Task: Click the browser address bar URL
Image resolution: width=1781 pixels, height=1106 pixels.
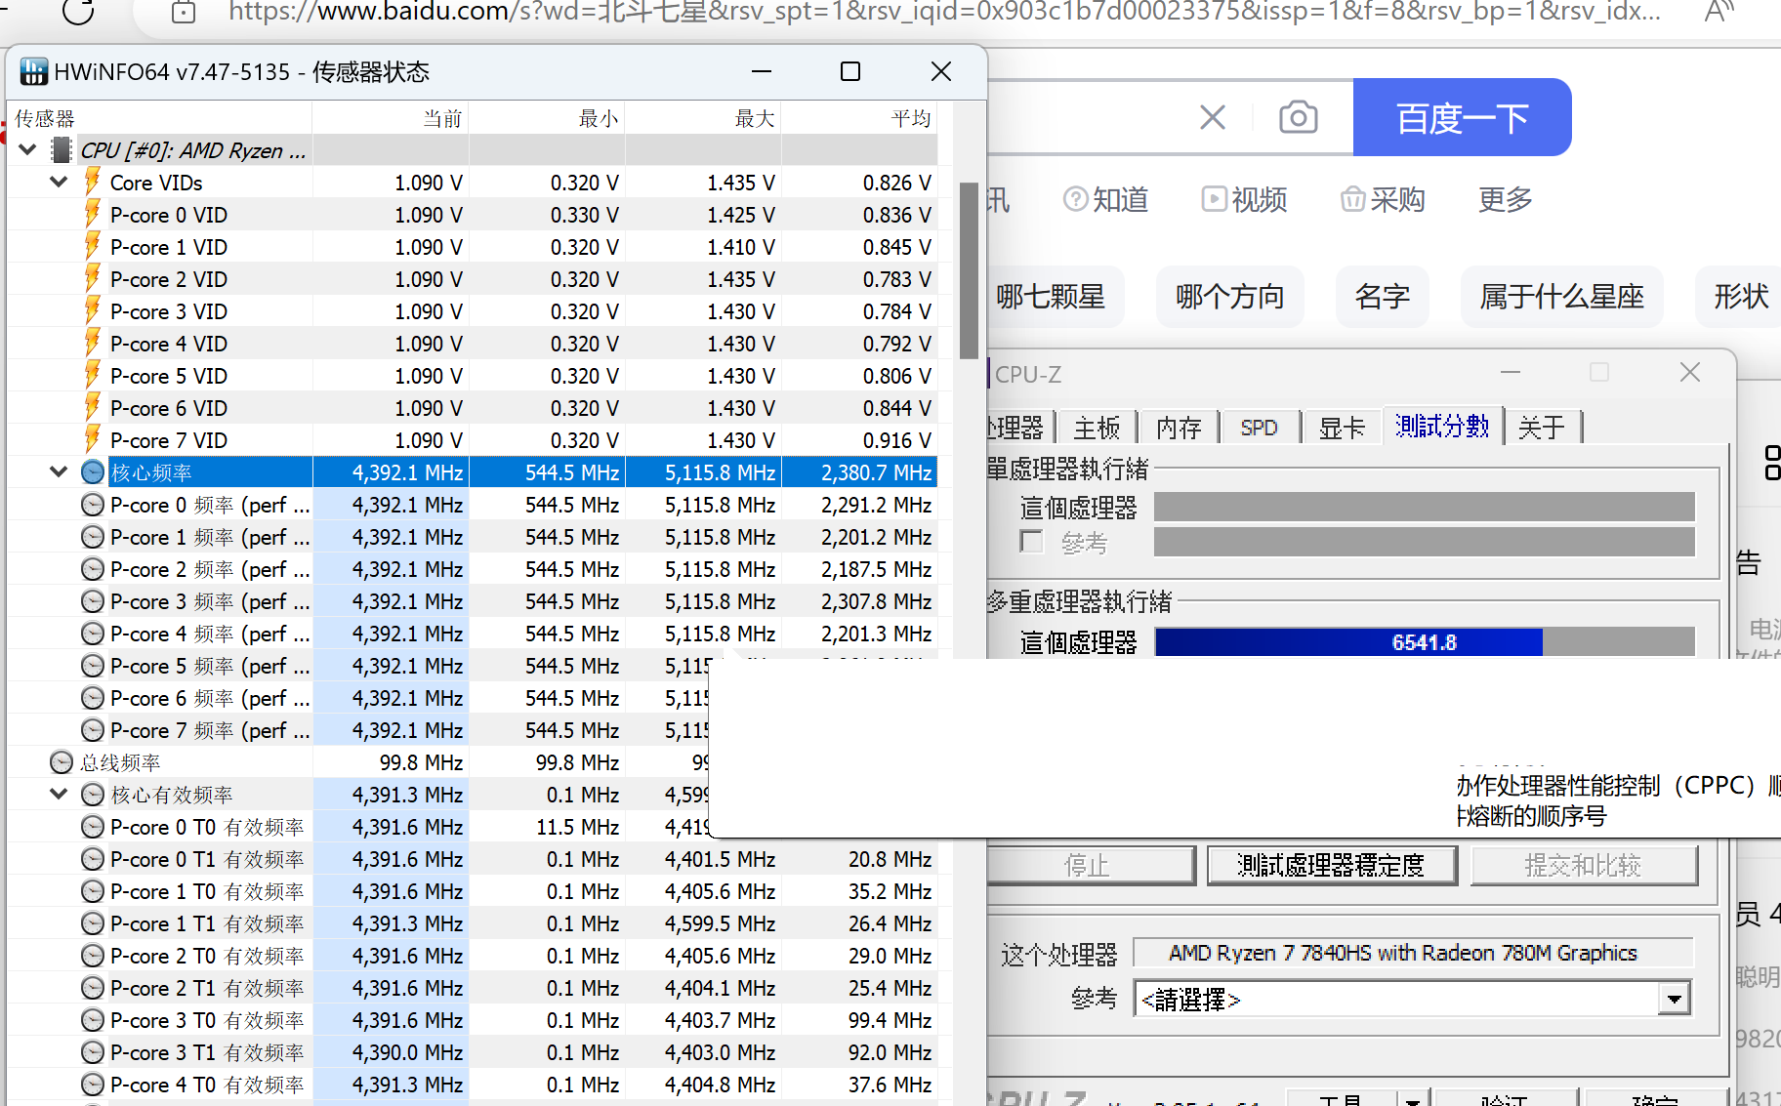Action: click(x=944, y=12)
